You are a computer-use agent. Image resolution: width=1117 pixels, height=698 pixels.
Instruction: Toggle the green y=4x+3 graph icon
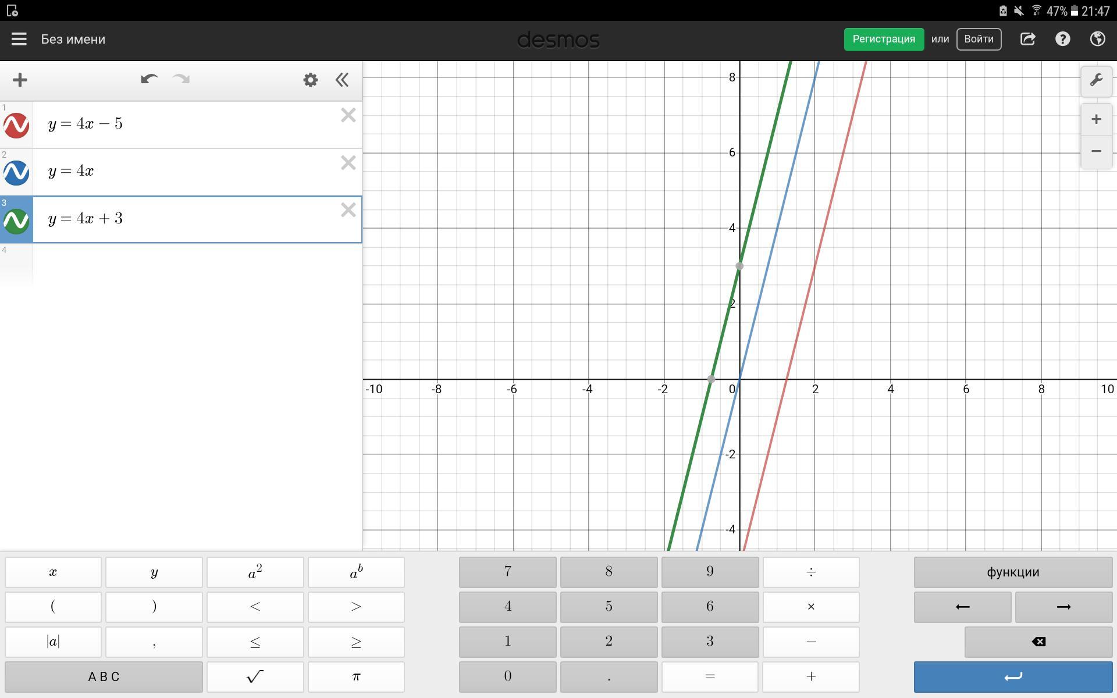16,220
